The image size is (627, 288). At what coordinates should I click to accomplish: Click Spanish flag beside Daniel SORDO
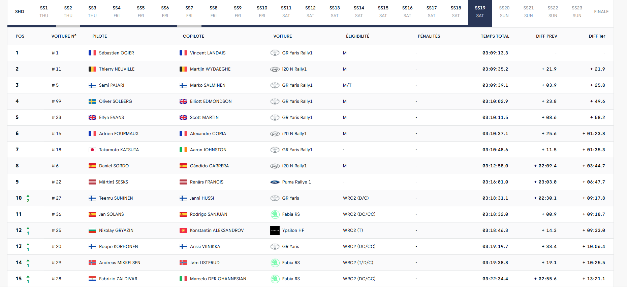[x=92, y=166]
